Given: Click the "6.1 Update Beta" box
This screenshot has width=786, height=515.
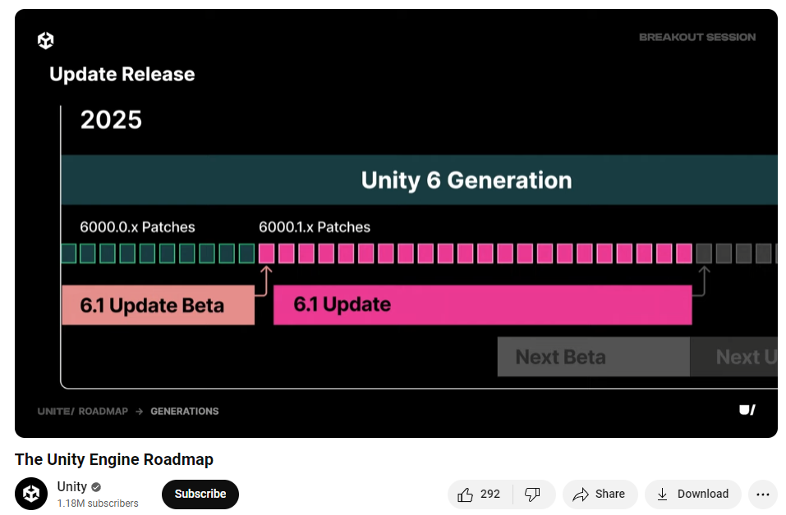Looking at the screenshot, I should (x=158, y=305).
